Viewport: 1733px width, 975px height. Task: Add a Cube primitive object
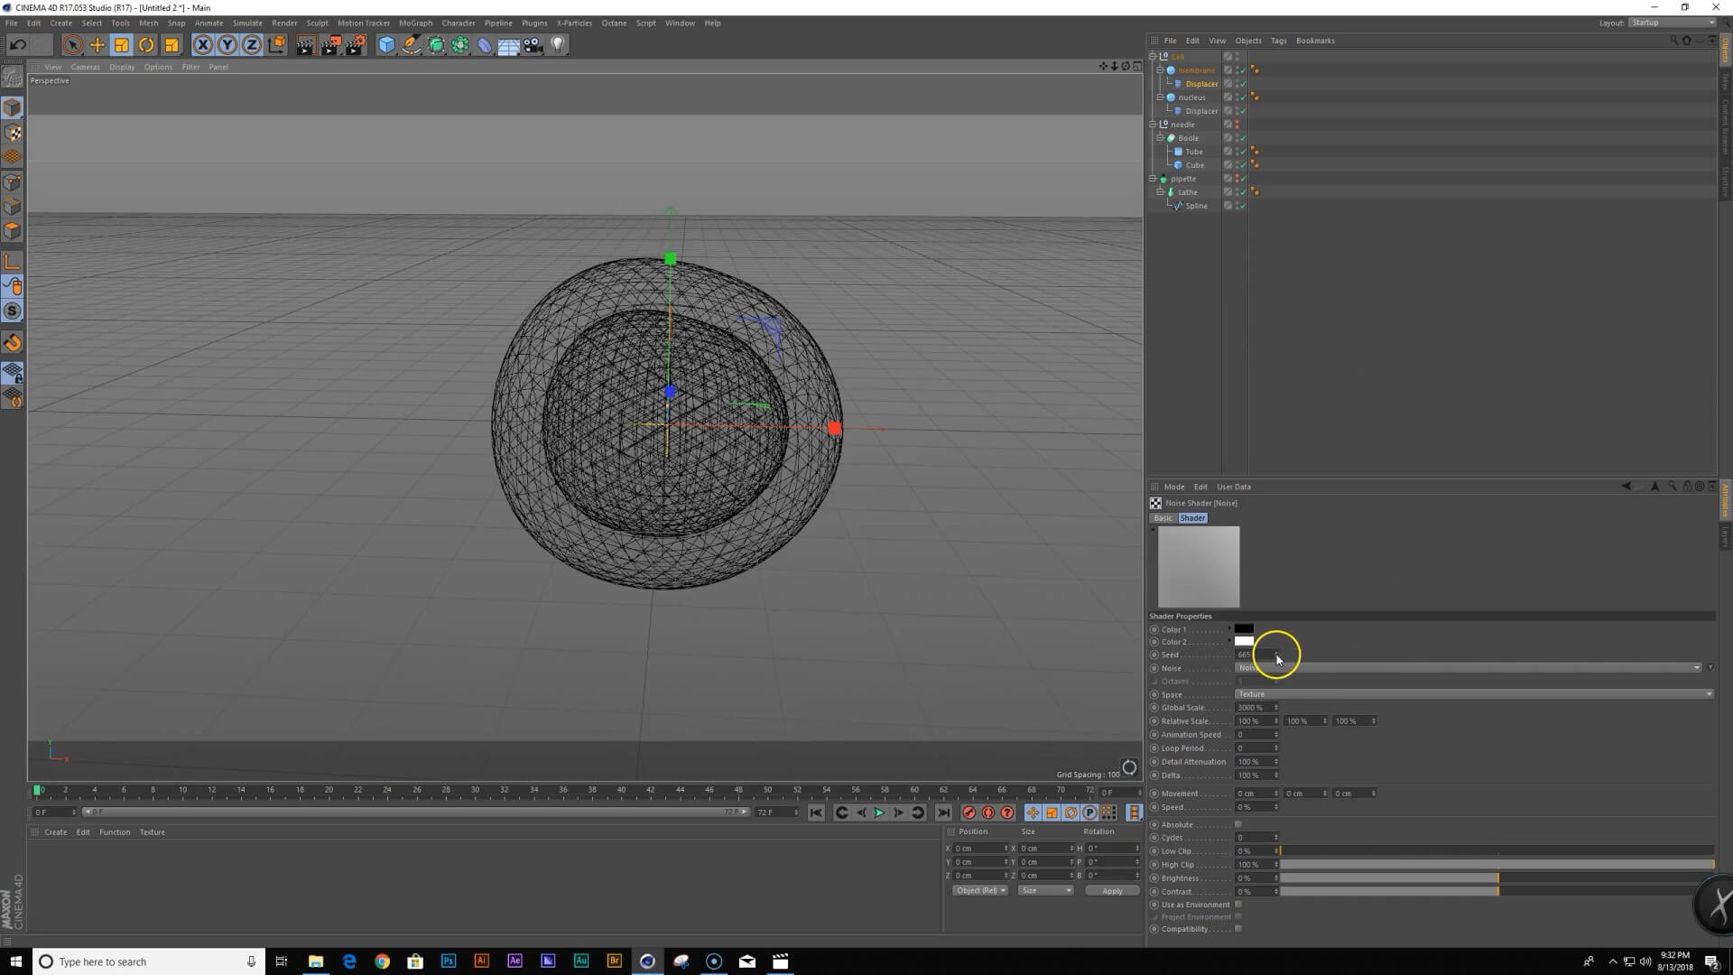coord(386,45)
